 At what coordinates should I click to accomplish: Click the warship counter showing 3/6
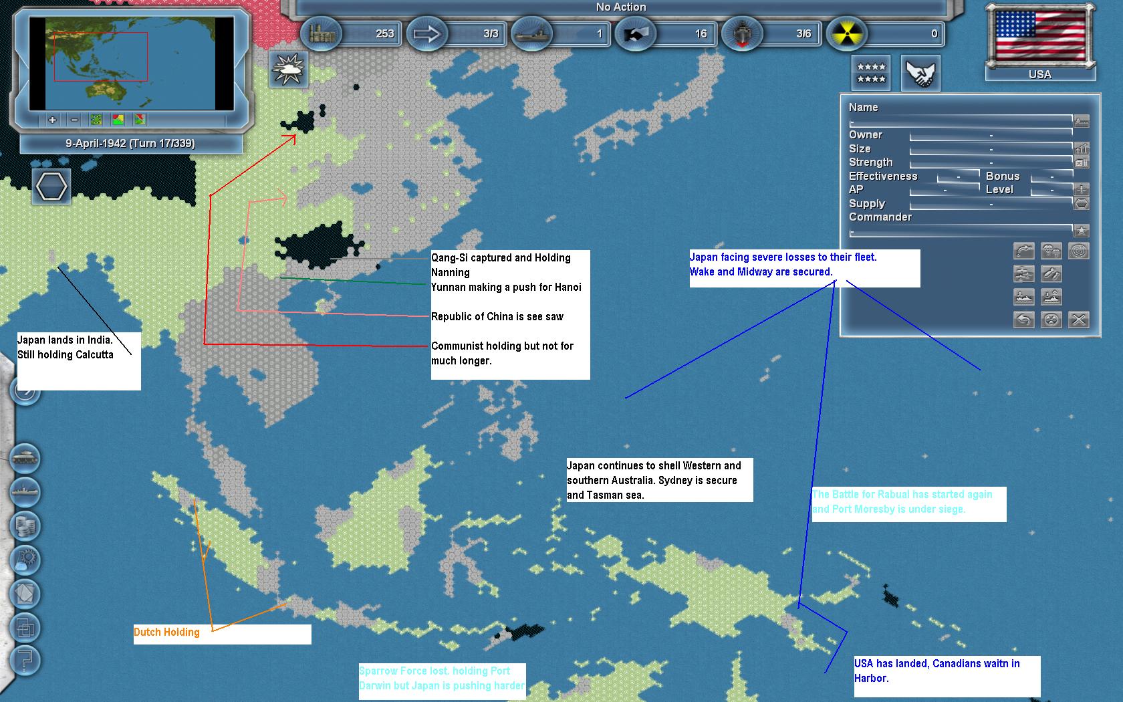coord(771,33)
